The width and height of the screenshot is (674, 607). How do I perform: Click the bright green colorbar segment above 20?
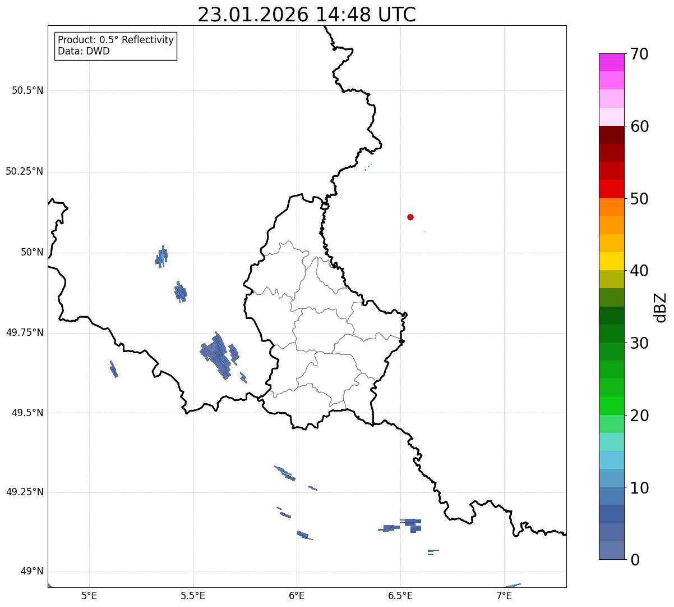click(611, 406)
